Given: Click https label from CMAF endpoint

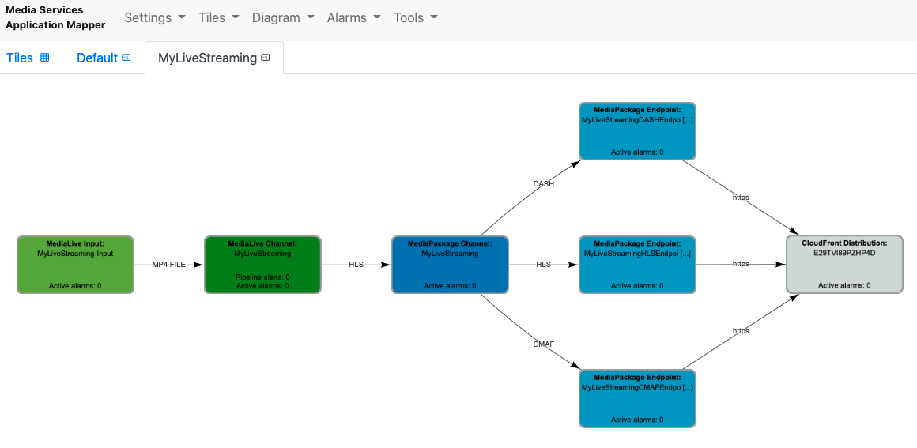Looking at the screenshot, I should coord(741,331).
